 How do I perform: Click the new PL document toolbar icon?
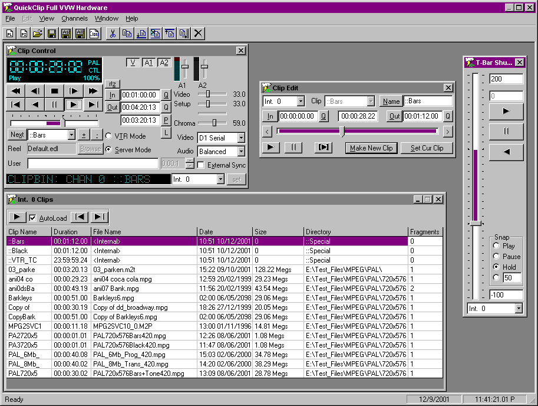click(10, 33)
